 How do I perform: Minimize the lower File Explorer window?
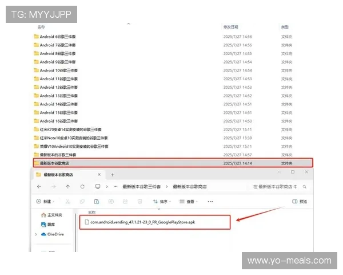[280, 172]
